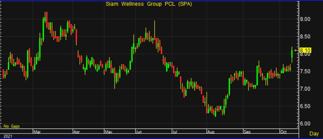Click the small arrow marker beside 8.10
This screenshot has height=139, width=323.
296,51
